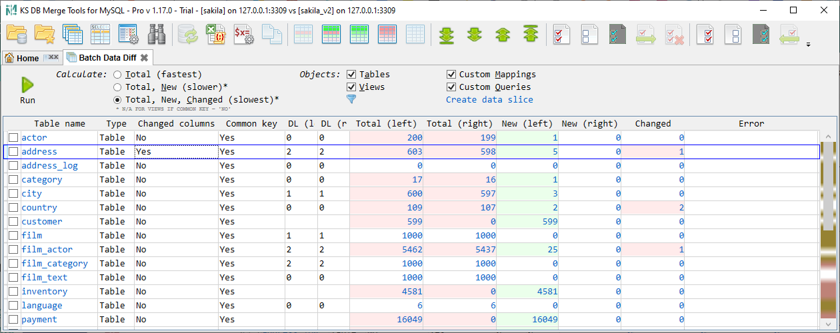Toggle the Custom Mappings checkbox
Viewport: 840px width, 333px height.
(451, 75)
